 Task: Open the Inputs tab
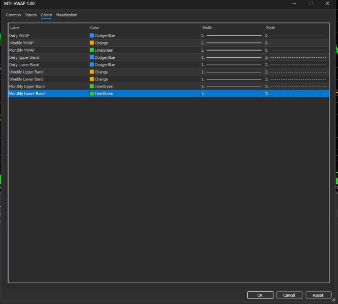(x=31, y=15)
